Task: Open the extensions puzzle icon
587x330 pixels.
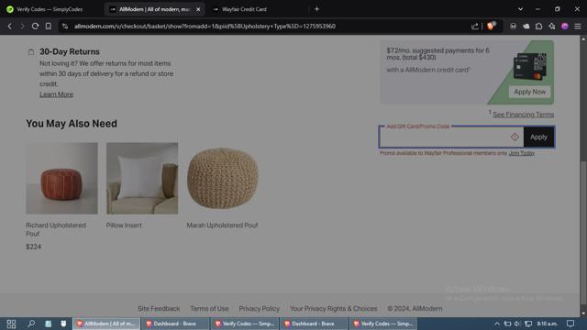Action: click(538, 27)
